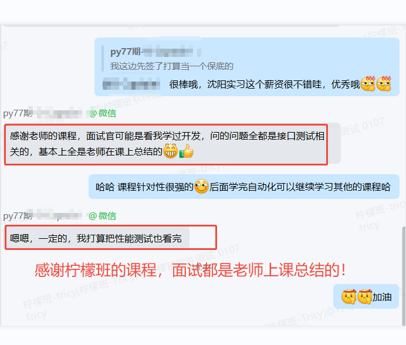Open the quoted message 我这边先签了打算当一个保底的
This screenshot has width=406, height=345.
pyautogui.click(x=172, y=66)
